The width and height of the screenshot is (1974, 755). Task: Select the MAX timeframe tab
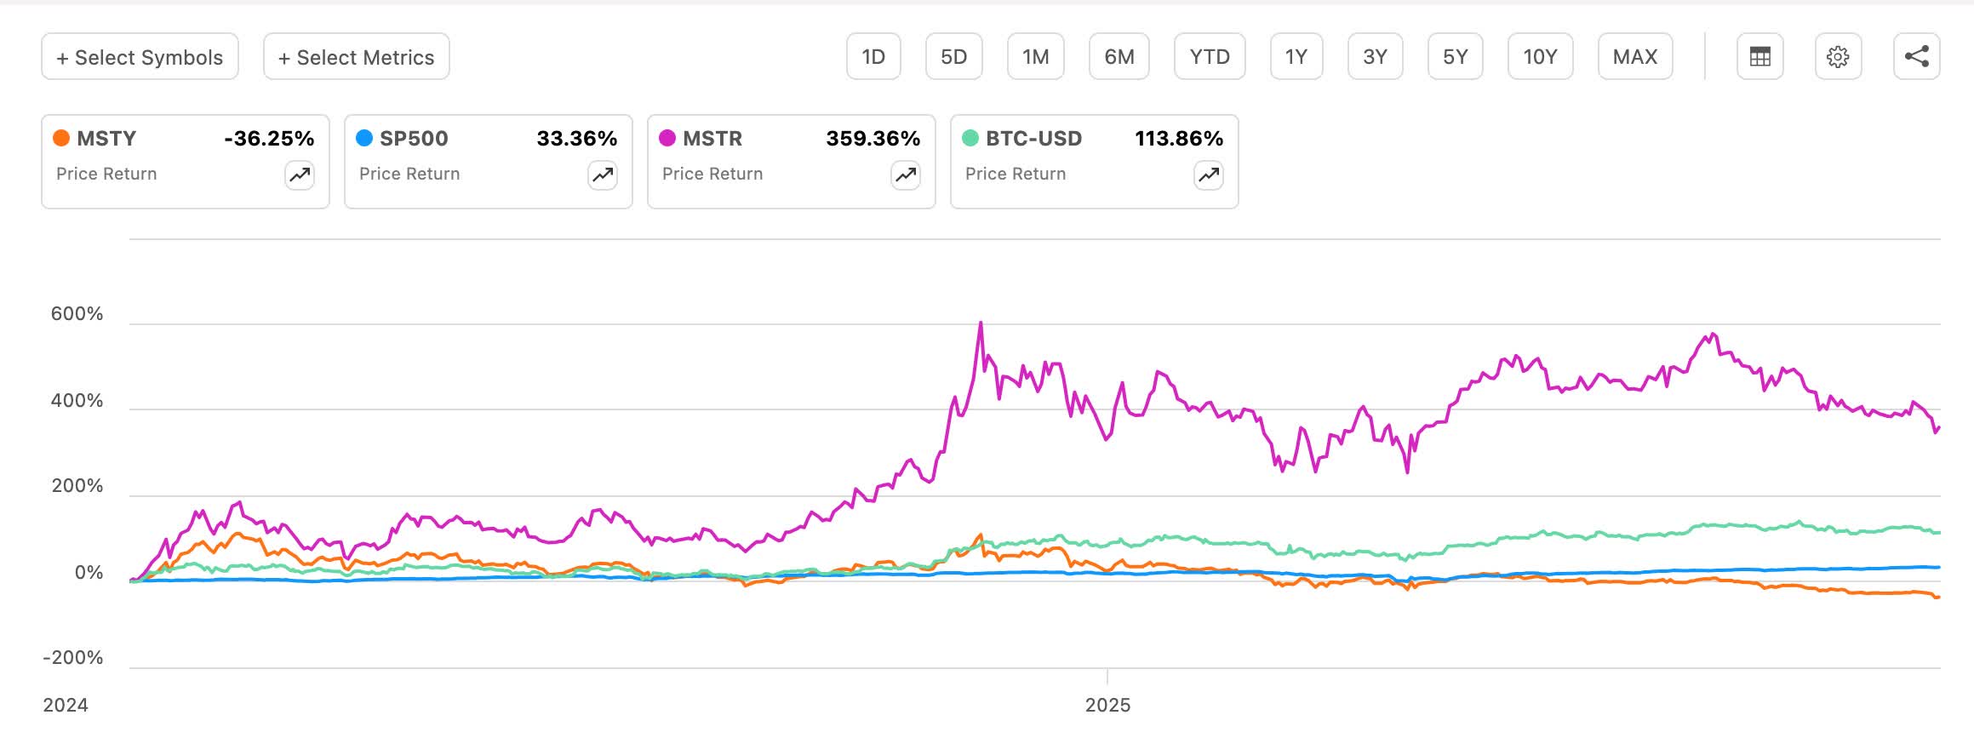(1634, 56)
